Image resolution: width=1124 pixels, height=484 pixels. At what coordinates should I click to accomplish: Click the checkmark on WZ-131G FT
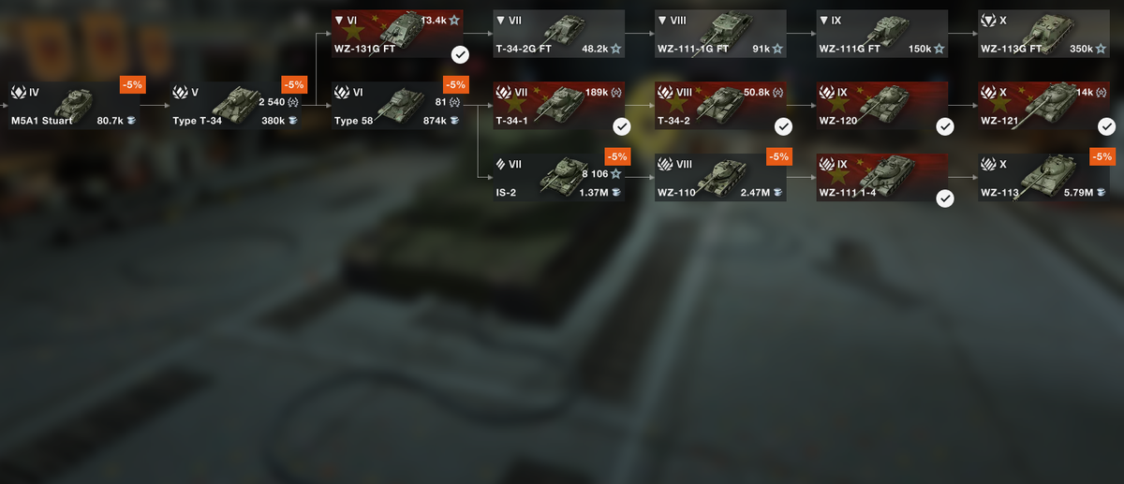coord(460,54)
